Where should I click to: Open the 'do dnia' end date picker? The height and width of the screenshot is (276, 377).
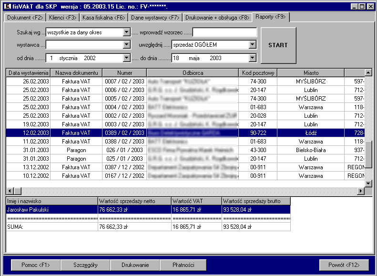point(253,58)
